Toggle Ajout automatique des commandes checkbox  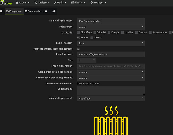point(78,49)
